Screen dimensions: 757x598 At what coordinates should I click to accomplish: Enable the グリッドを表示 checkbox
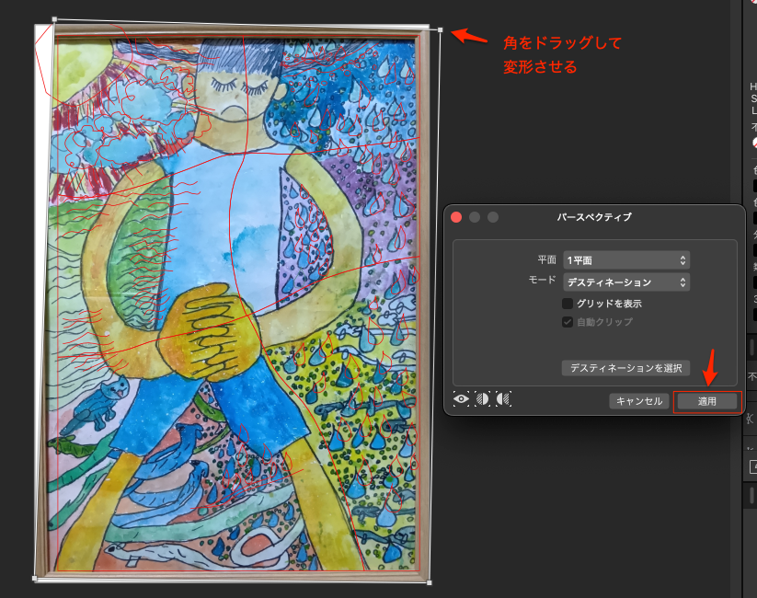click(568, 304)
